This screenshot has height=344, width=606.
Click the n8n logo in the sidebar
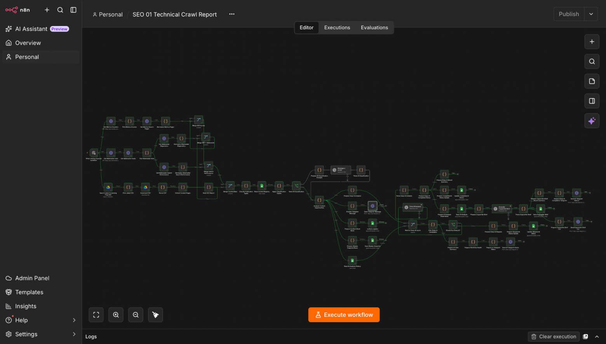coord(17,10)
